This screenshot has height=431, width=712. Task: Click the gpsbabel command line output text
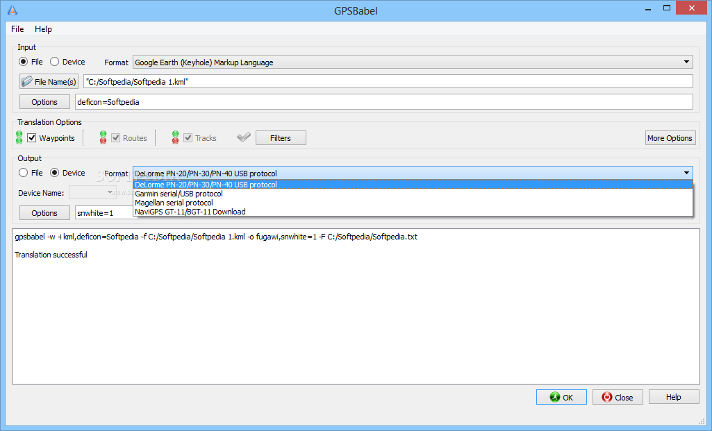pos(216,237)
